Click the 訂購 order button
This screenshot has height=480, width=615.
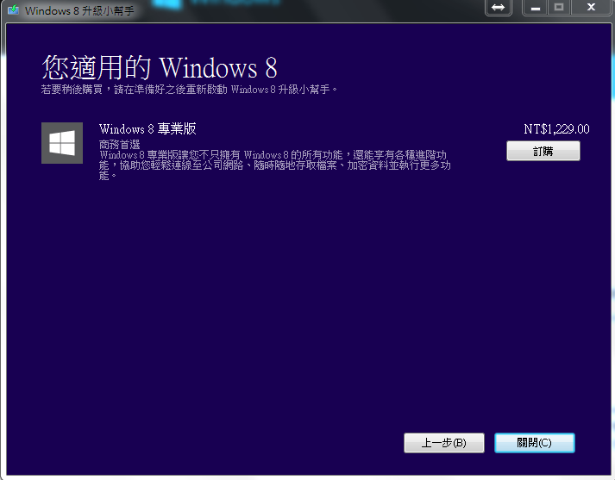[543, 151]
